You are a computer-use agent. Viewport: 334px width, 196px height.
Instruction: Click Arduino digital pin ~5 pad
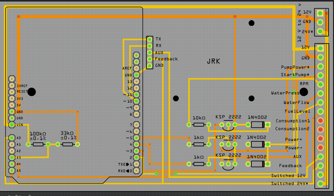point(136,138)
